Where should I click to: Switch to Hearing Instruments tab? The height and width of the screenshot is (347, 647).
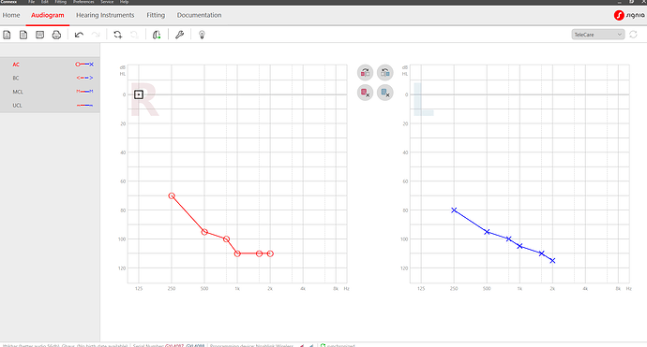click(x=105, y=15)
